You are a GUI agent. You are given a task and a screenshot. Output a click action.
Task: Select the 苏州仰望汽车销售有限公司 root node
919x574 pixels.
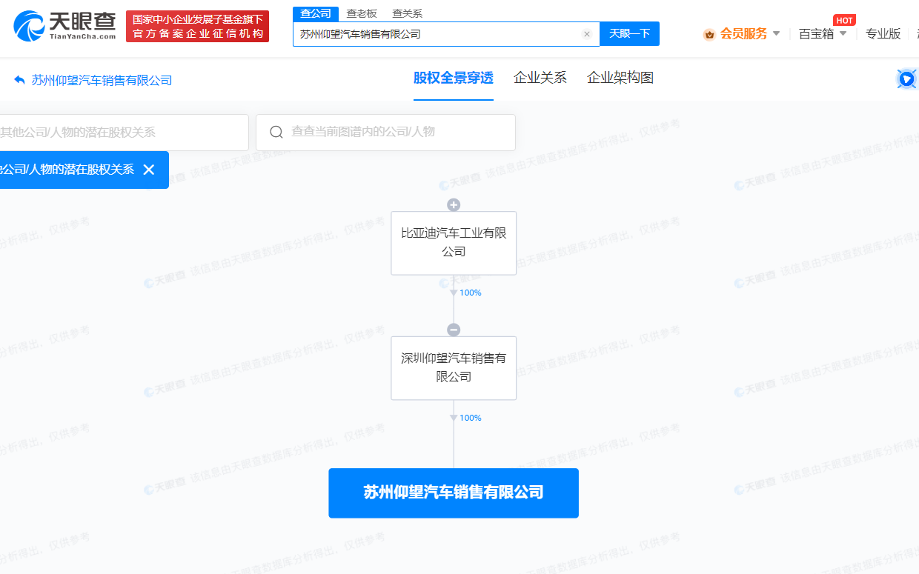[x=454, y=493]
